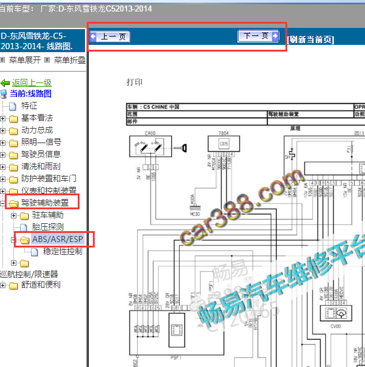
Task: Click the green back arrow icon
Action: pyautogui.click(x=5, y=83)
